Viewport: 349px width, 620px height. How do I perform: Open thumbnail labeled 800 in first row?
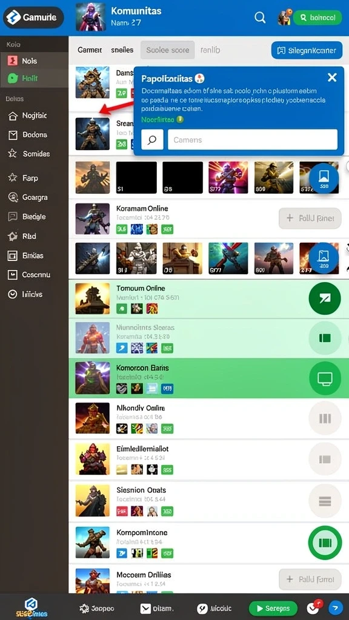pyautogui.click(x=274, y=177)
